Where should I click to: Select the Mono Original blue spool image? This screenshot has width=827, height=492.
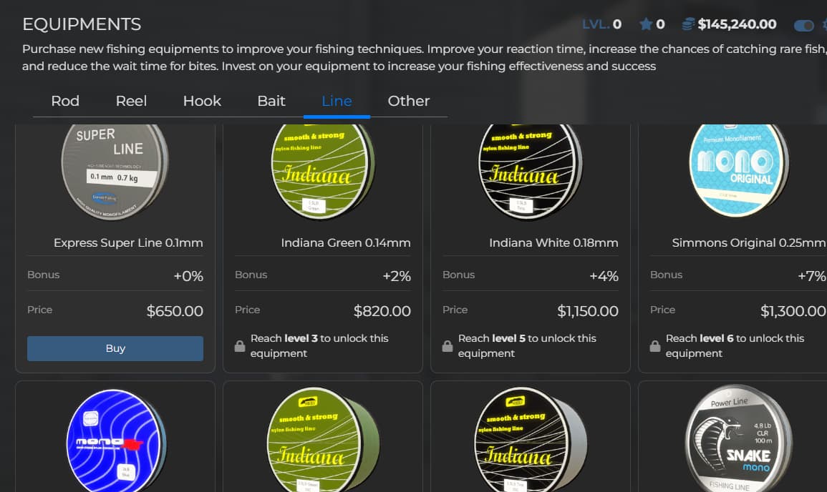tap(738, 169)
